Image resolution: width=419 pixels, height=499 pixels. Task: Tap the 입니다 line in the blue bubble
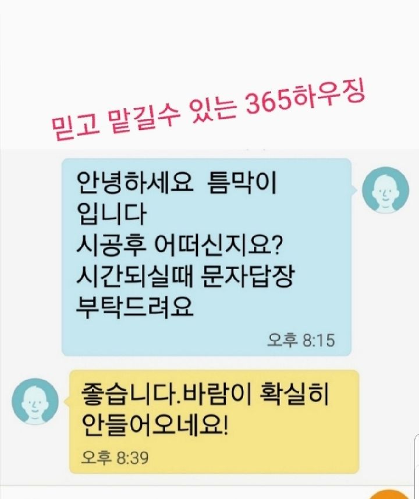(111, 214)
